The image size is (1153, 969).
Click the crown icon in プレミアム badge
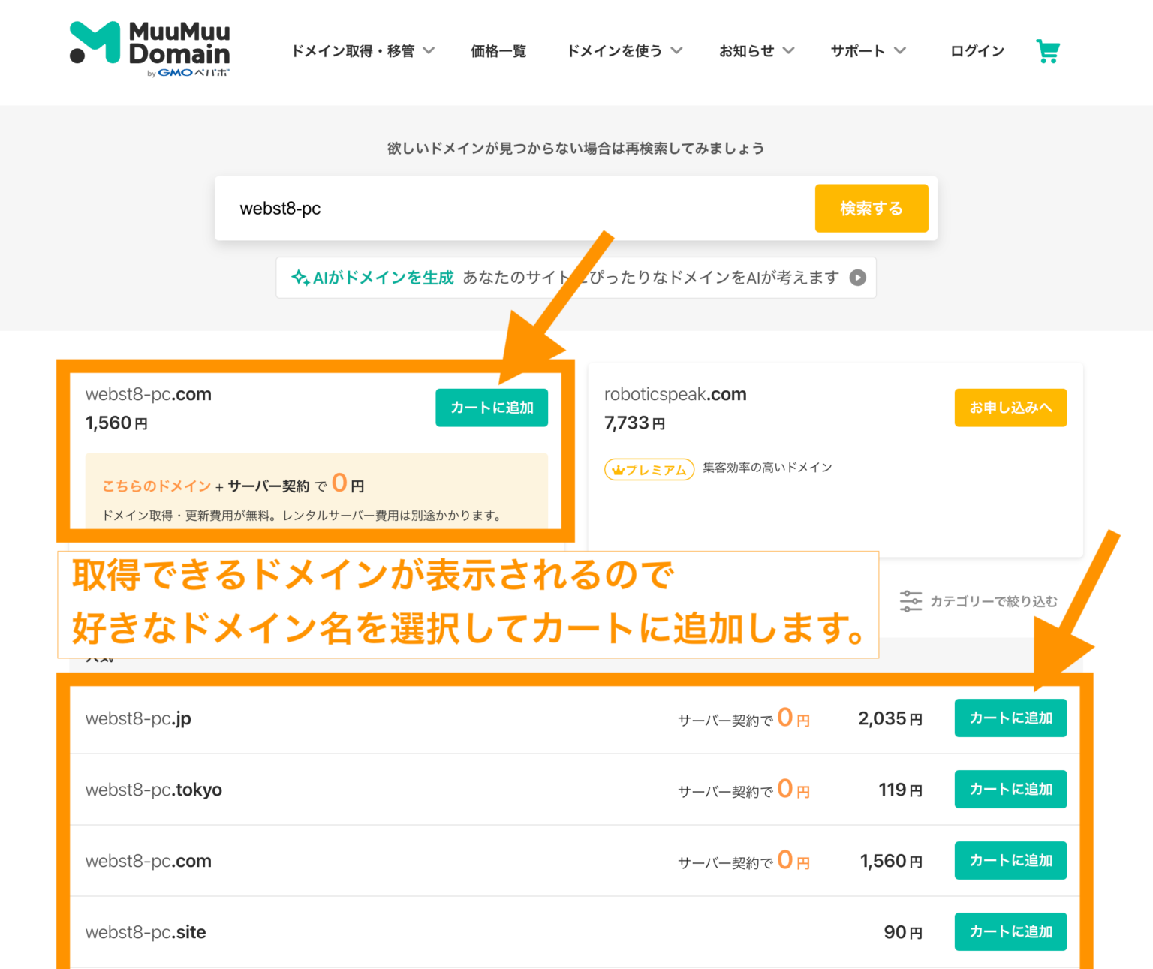617,469
